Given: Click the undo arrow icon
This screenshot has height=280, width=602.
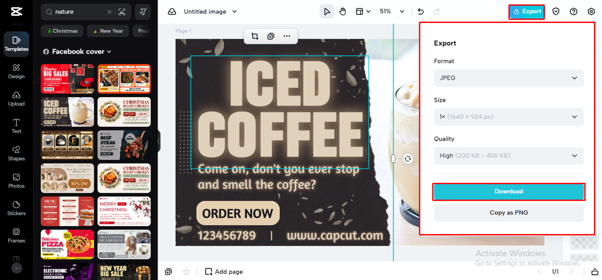Looking at the screenshot, I should click(x=420, y=11).
